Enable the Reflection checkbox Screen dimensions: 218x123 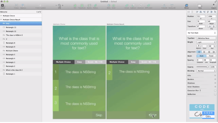(x=215, y=94)
